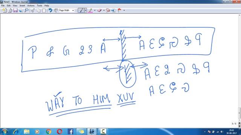241x135 pixels.
Task: Show hidden system tray icons
Action: 205,132
